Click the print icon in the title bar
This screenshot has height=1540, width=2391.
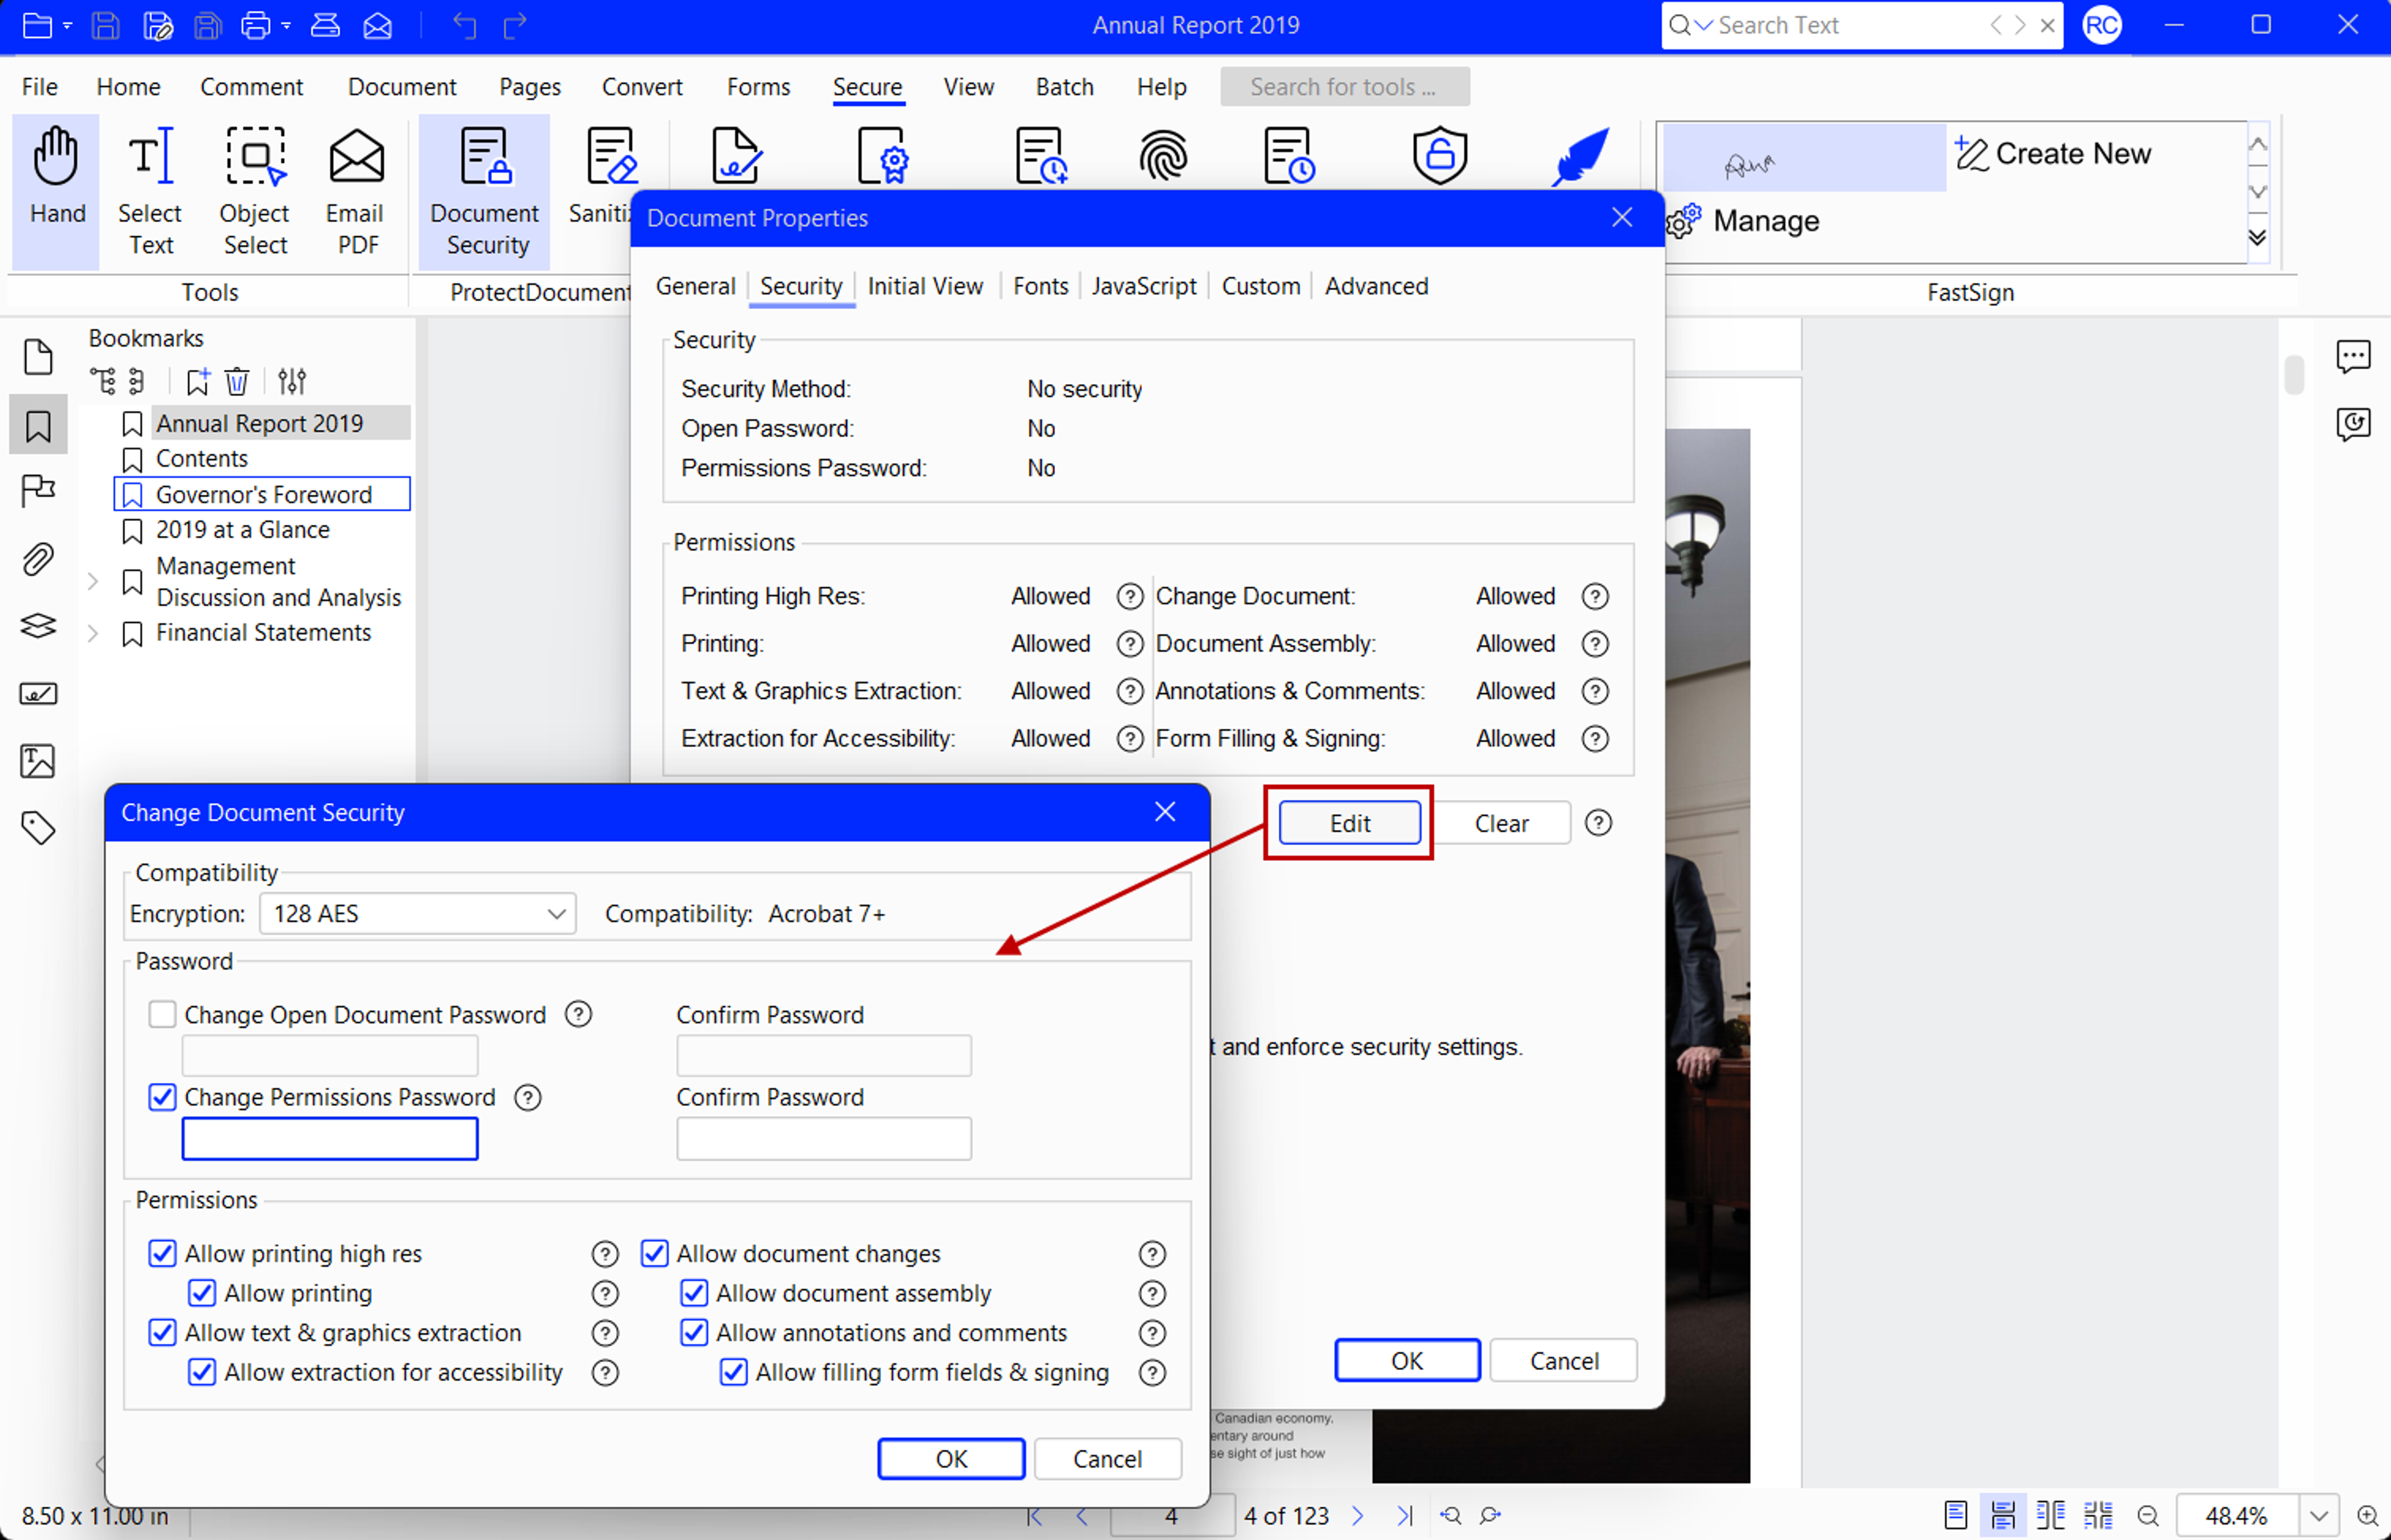coord(256,25)
